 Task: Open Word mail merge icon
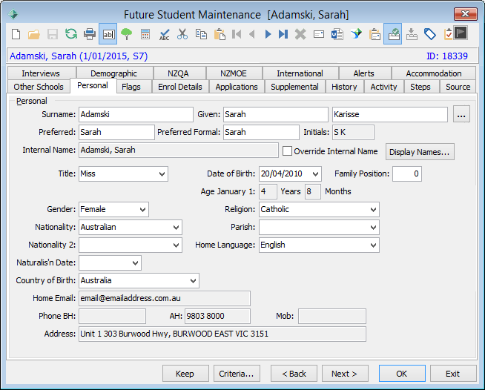pyautogui.click(x=337, y=34)
